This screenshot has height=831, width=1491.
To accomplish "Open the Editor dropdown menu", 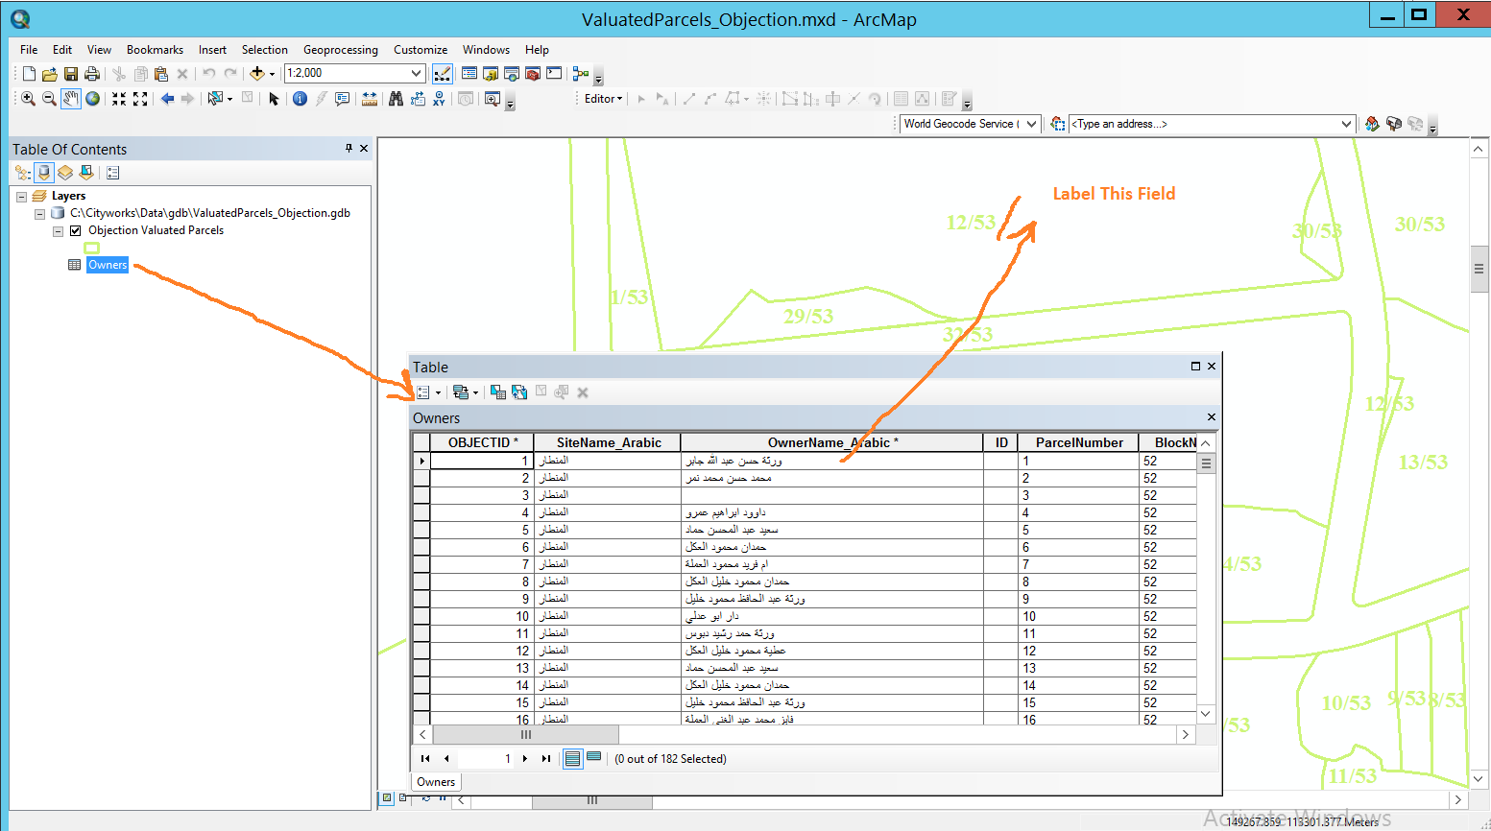I will pyautogui.click(x=604, y=99).
